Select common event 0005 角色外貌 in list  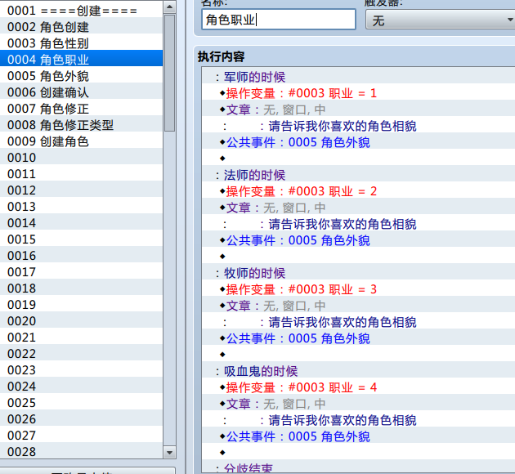81,76
